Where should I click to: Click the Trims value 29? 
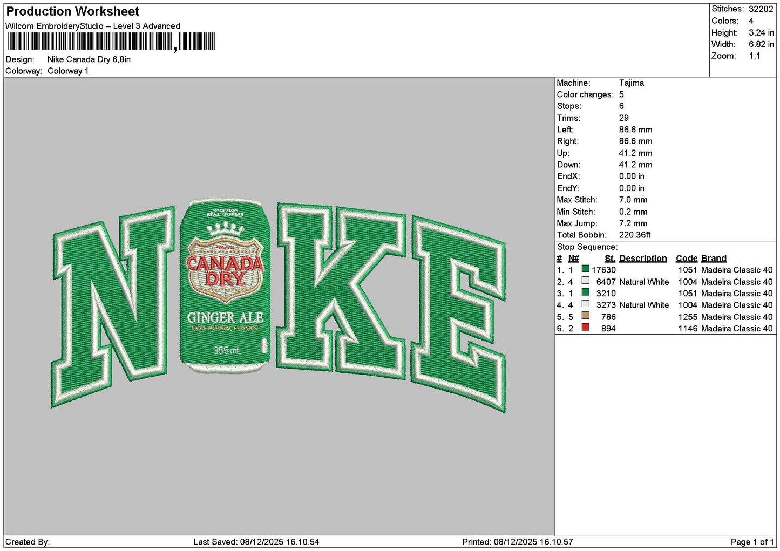click(x=624, y=118)
